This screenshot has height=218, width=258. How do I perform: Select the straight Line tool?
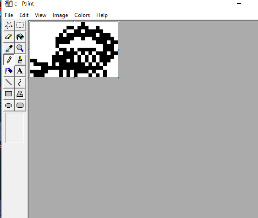click(9, 82)
